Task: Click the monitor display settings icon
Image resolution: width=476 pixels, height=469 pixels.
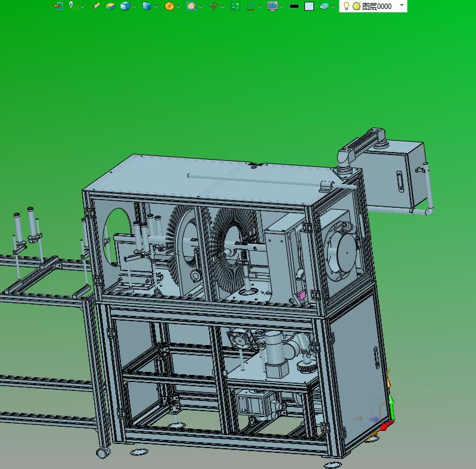Action: tap(273, 6)
